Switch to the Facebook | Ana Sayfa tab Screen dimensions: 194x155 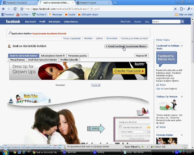20,3
